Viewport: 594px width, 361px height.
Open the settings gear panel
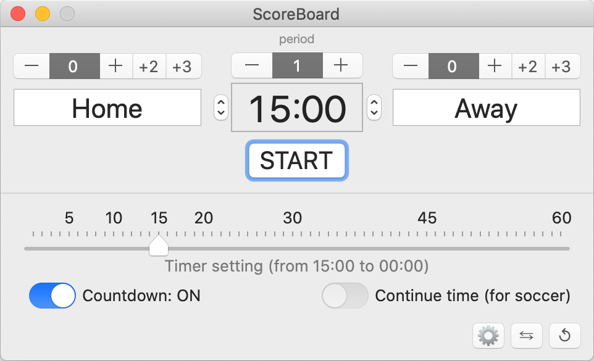tap(488, 336)
